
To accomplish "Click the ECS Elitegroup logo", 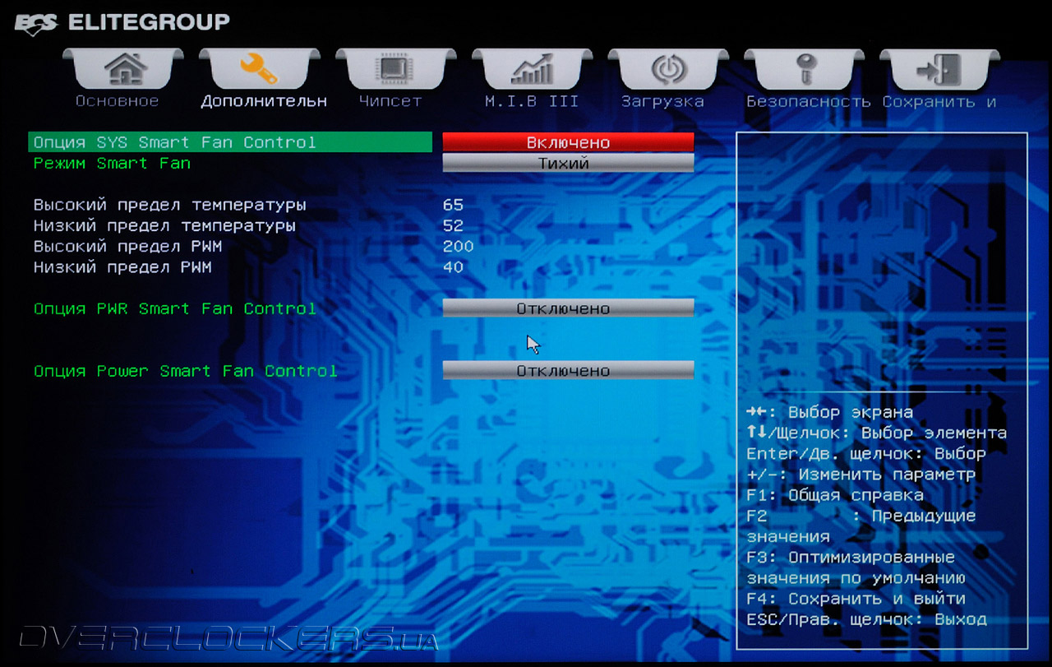I will (122, 22).
